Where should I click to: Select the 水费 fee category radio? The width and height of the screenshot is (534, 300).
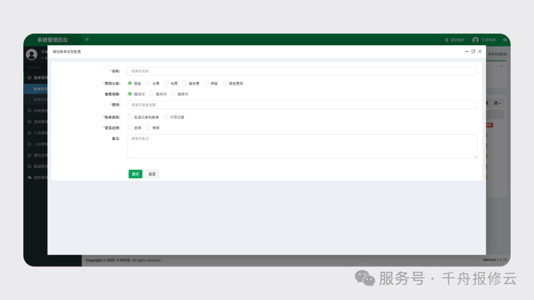click(148, 83)
